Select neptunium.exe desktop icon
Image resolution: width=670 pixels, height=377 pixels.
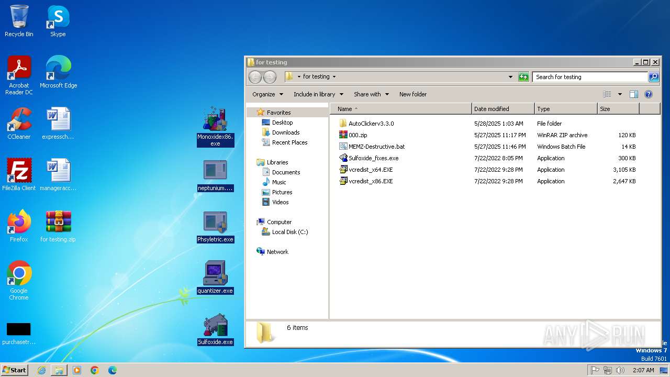pyautogui.click(x=215, y=175)
